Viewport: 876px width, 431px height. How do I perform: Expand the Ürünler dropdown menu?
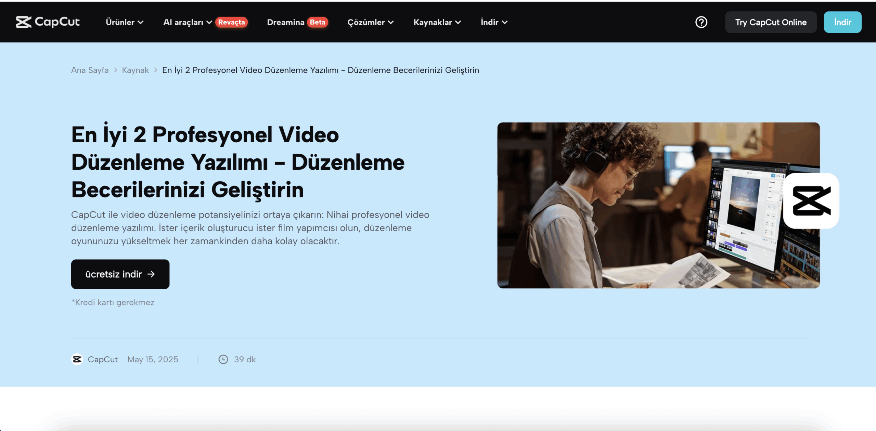point(125,22)
